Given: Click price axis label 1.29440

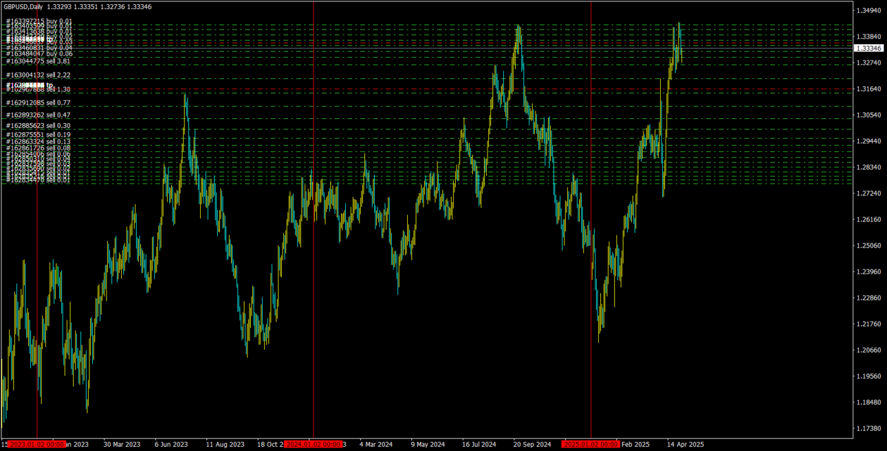Looking at the screenshot, I should pos(870,141).
